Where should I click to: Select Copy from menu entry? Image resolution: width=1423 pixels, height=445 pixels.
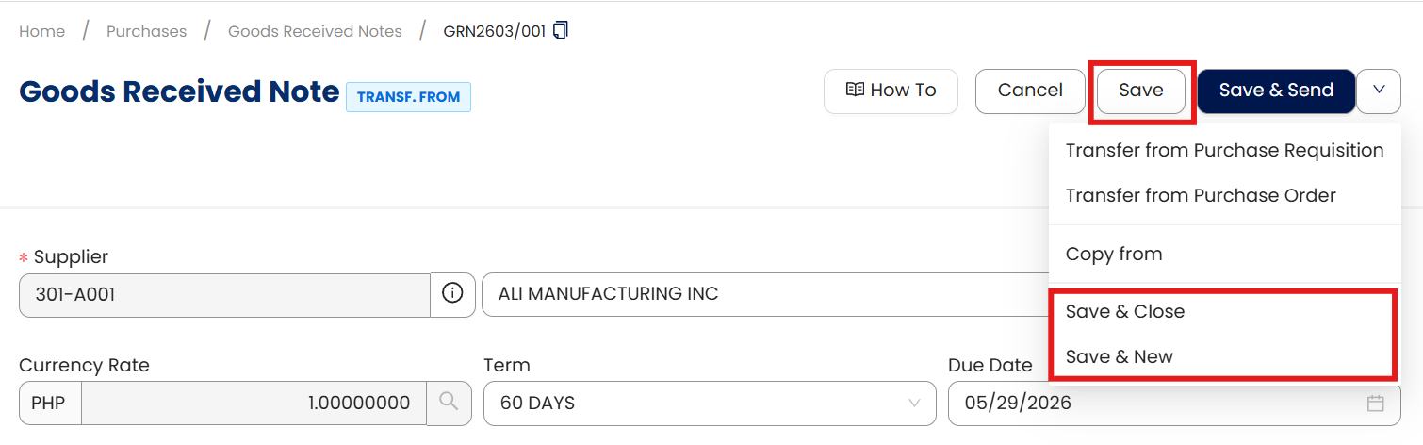pyautogui.click(x=1113, y=255)
